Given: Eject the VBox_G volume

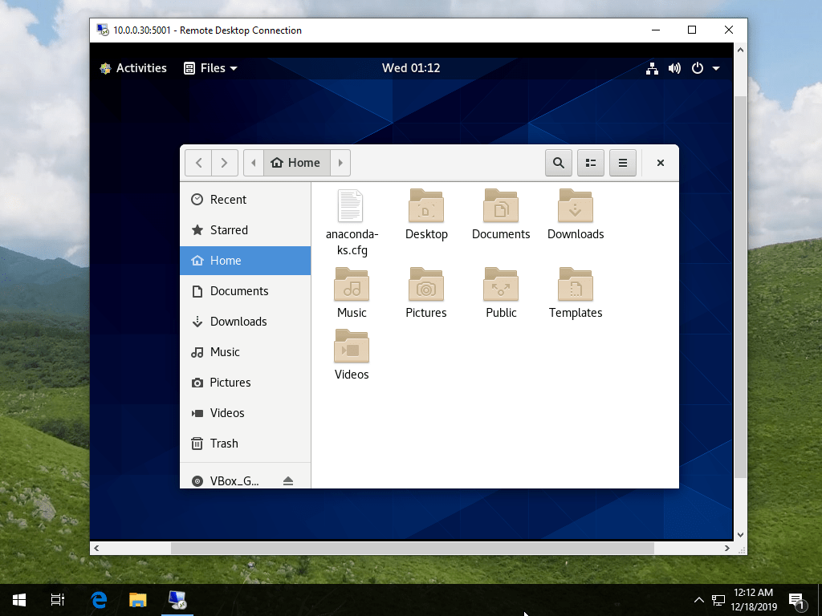Looking at the screenshot, I should (x=289, y=480).
